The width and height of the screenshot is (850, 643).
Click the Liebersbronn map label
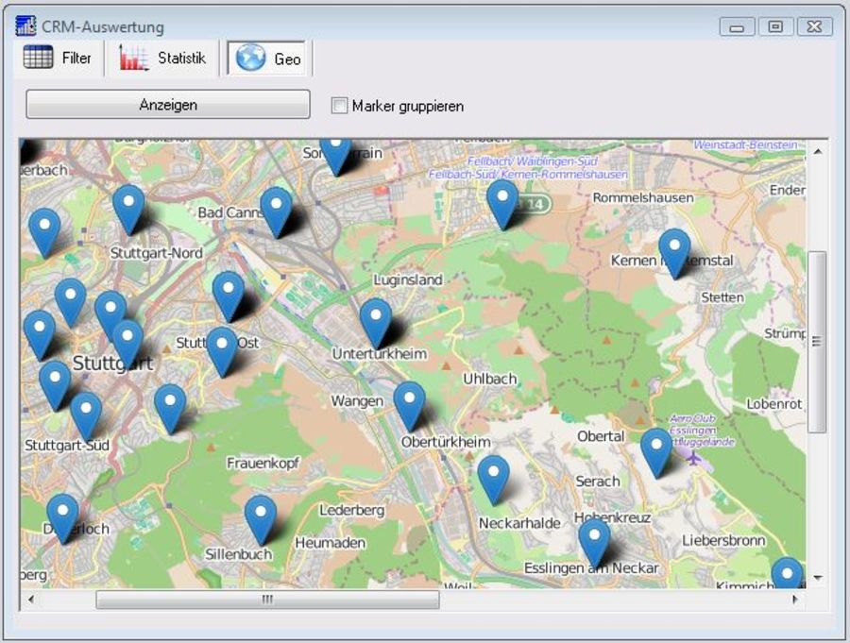pos(723,540)
